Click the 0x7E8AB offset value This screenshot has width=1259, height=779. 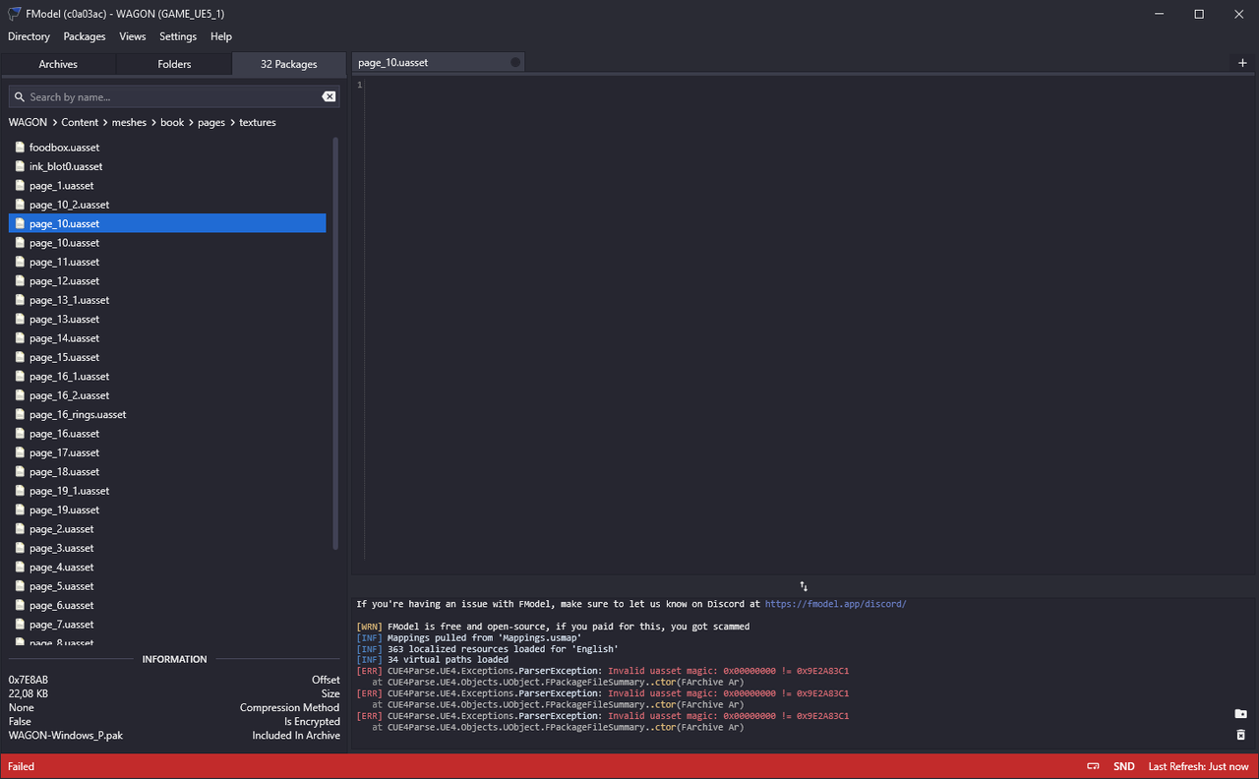[x=29, y=681]
